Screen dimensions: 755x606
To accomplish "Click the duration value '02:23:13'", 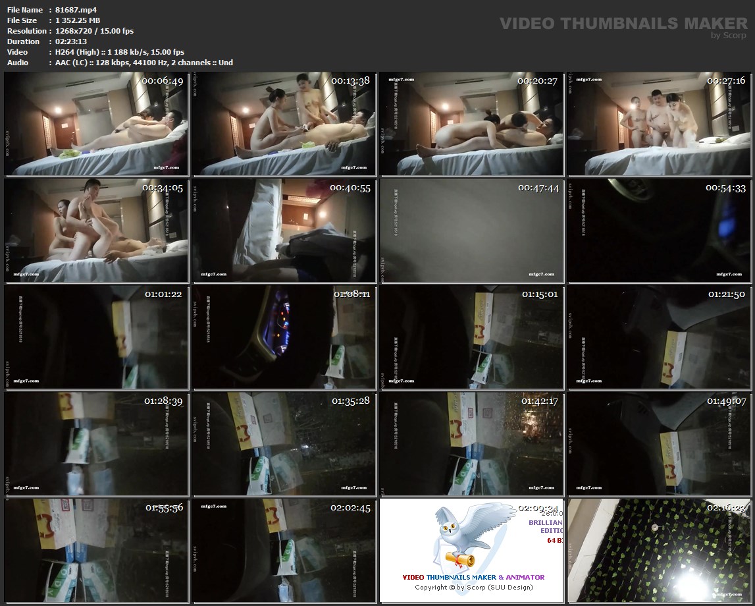I will point(71,41).
